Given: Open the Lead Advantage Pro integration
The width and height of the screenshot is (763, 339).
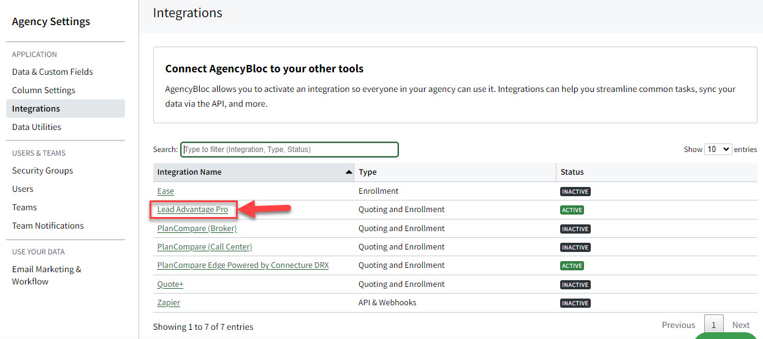Looking at the screenshot, I should [x=192, y=210].
